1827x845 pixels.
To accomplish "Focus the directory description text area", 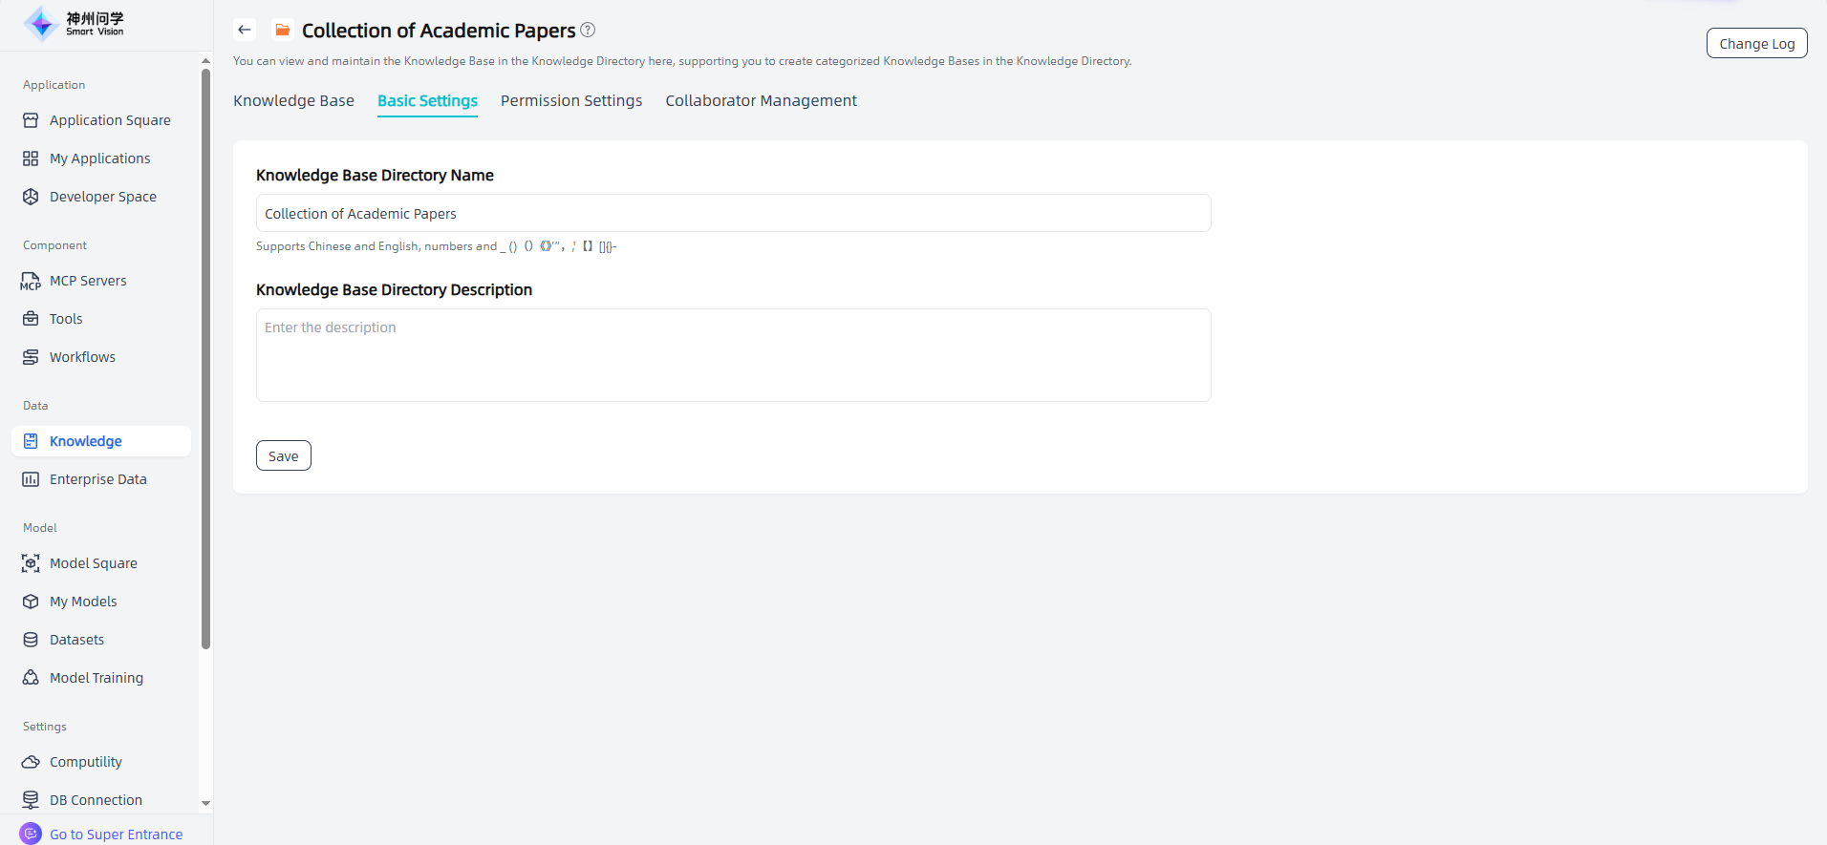I will (733, 355).
